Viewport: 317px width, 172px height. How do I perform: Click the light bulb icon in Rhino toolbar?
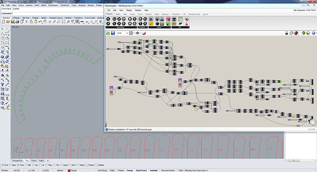tap(100, 21)
